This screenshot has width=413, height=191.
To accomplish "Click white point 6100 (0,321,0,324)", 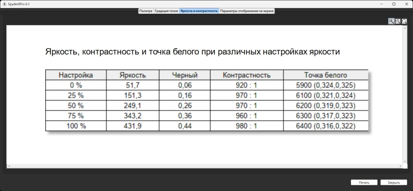I will point(326,95).
